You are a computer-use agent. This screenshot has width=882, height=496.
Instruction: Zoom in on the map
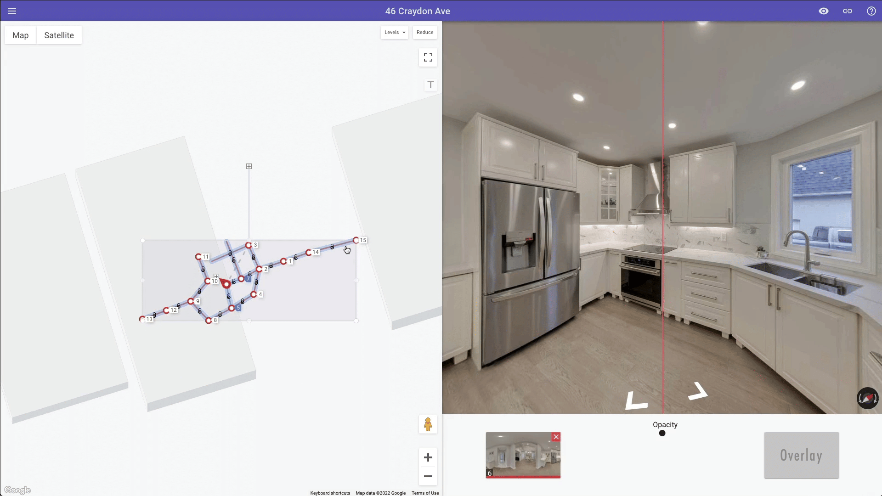(x=428, y=457)
